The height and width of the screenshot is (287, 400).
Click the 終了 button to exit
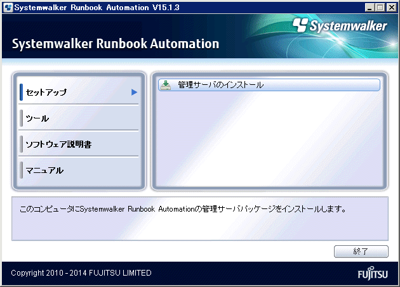click(x=361, y=252)
